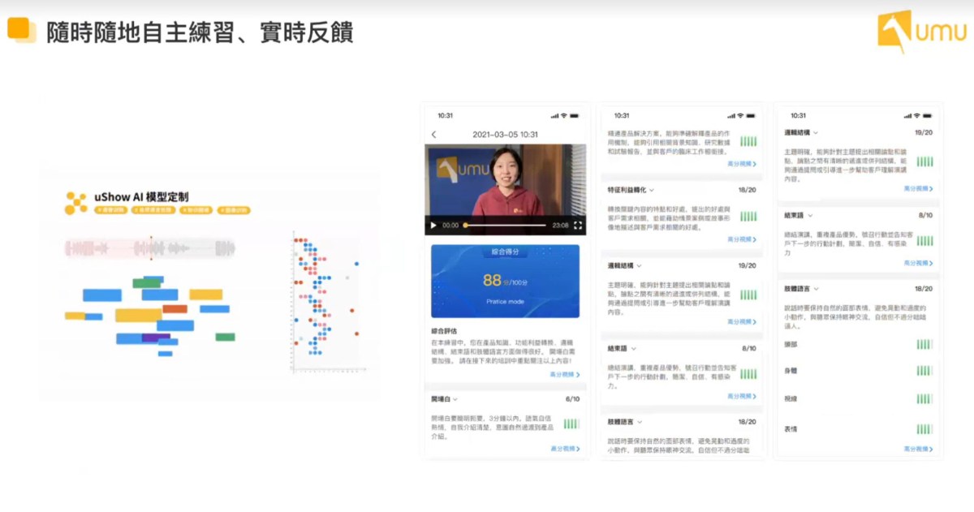Click score bars under 結束語 in middle phone
Image resolution: width=974 pixels, height=512 pixels.
(x=748, y=374)
